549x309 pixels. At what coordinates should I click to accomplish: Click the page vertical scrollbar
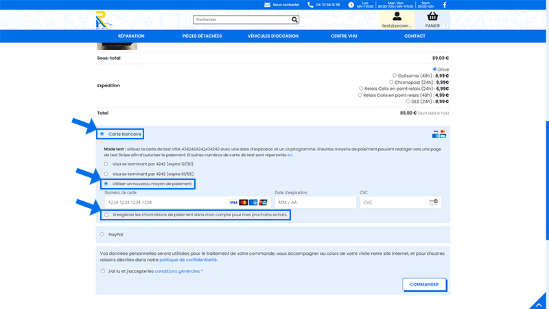pyautogui.click(x=547, y=181)
